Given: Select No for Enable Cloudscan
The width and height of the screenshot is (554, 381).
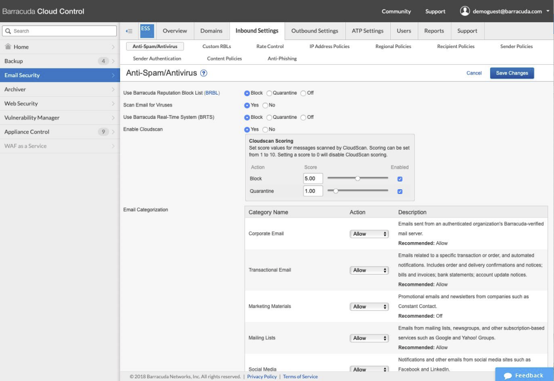Looking at the screenshot, I should coord(265,130).
